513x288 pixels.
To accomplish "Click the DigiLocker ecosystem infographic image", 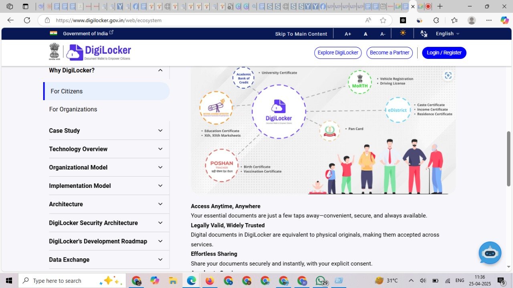I will (323, 130).
